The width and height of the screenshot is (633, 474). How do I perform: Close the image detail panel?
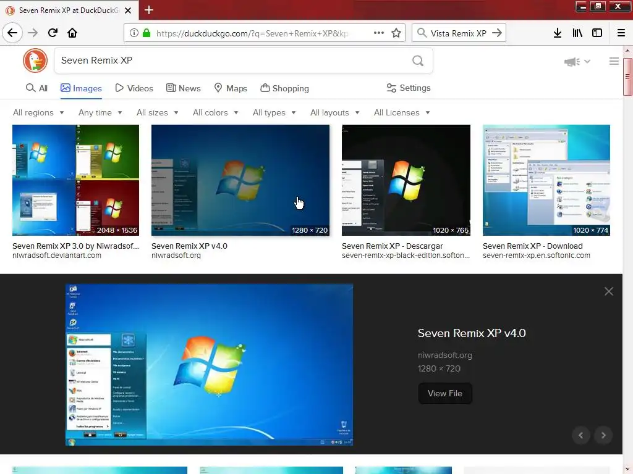609,291
